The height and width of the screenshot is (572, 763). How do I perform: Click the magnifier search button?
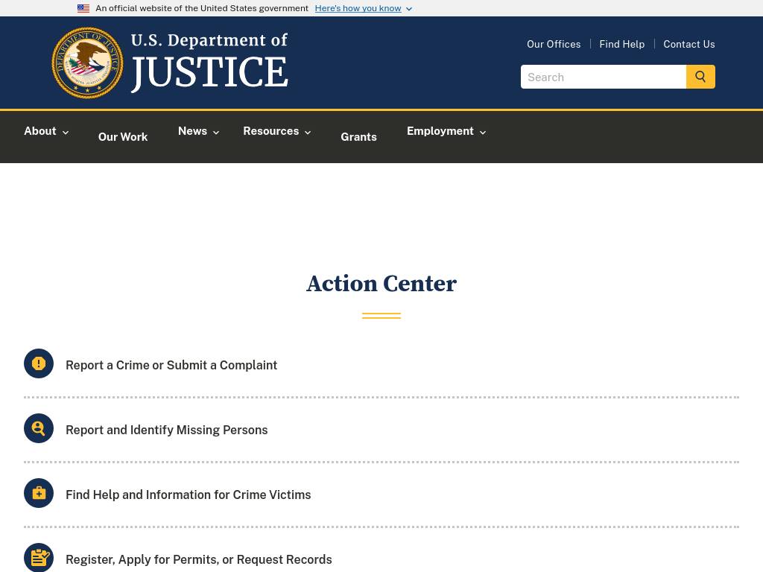(700, 77)
